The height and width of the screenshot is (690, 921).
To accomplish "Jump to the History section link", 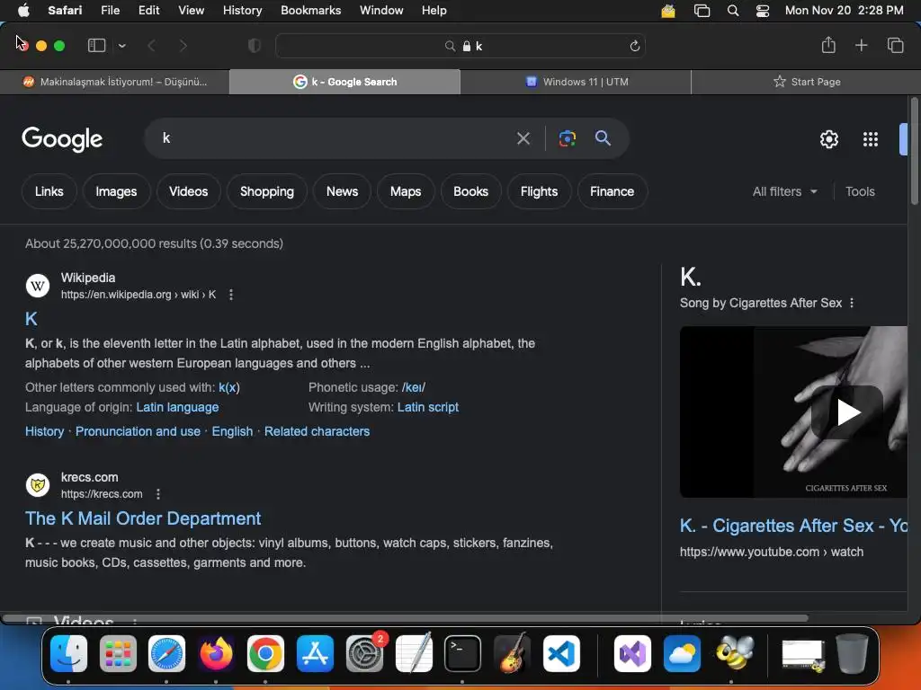I will 45,431.
